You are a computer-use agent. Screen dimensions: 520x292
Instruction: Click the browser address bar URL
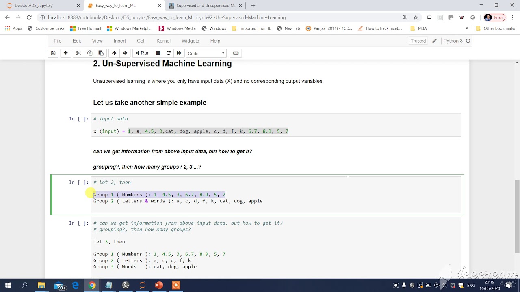tap(167, 17)
